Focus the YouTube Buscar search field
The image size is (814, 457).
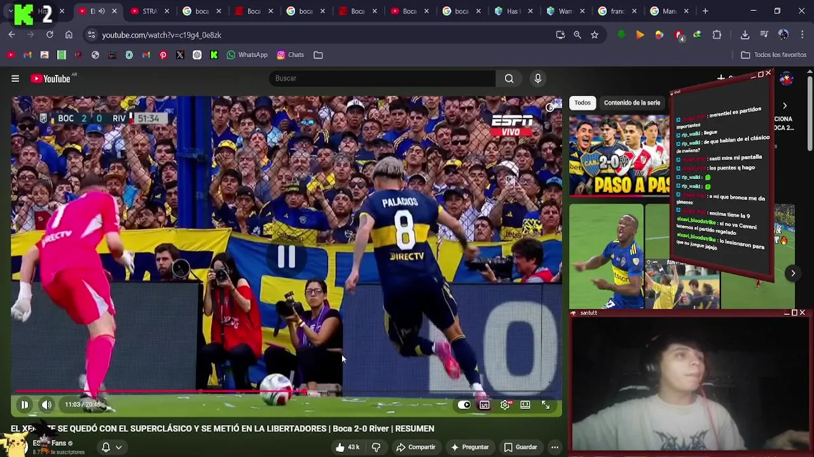pos(382,78)
